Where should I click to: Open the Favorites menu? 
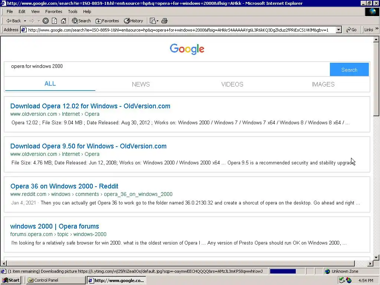(53, 12)
